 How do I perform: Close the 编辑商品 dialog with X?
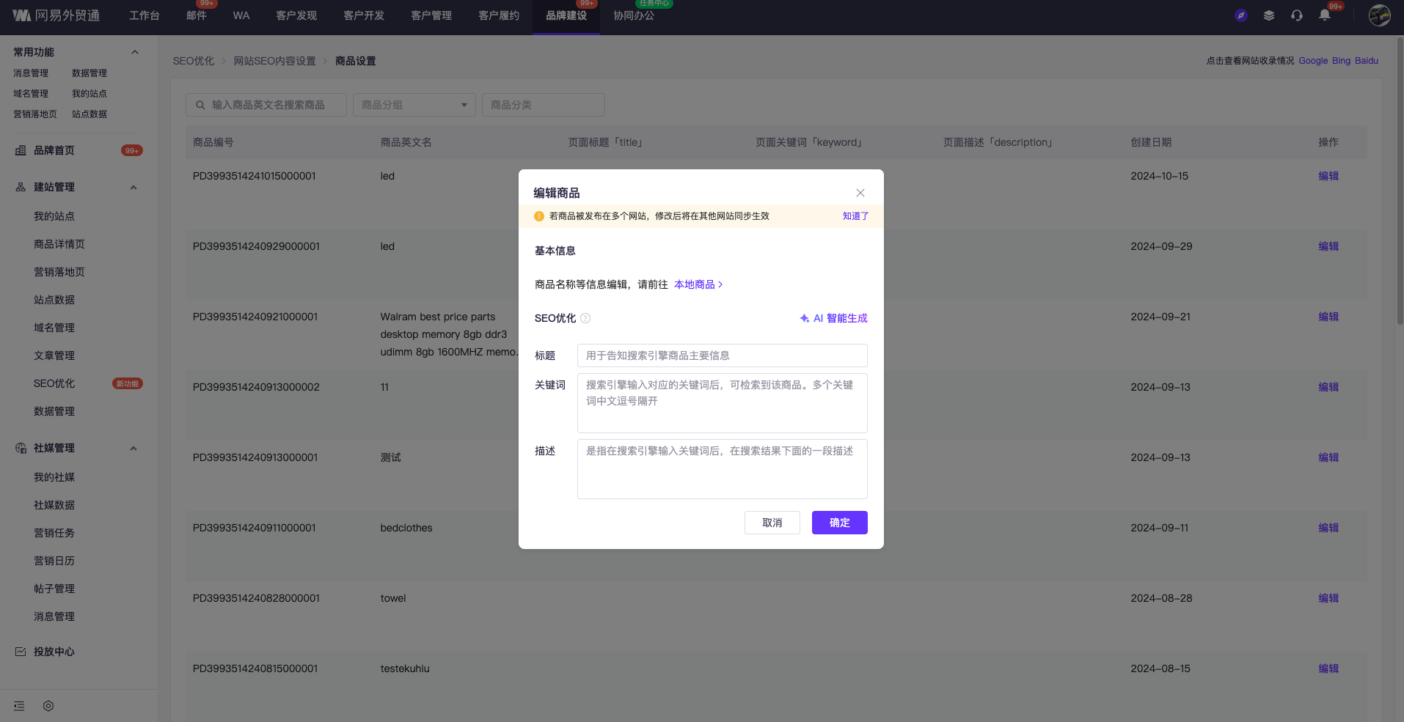pyautogui.click(x=860, y=193)
